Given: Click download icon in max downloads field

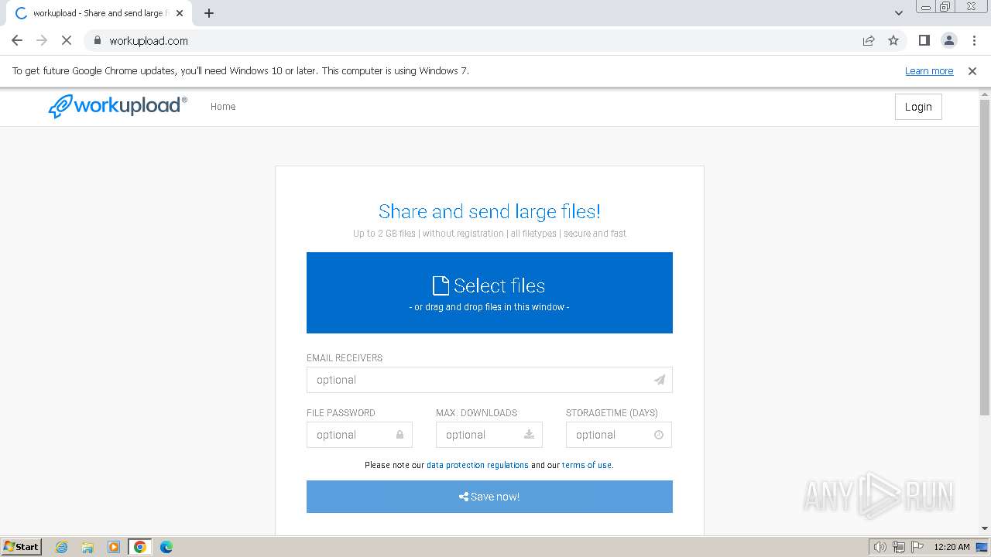Looking at the screenshot, I should tap(530, 435).
